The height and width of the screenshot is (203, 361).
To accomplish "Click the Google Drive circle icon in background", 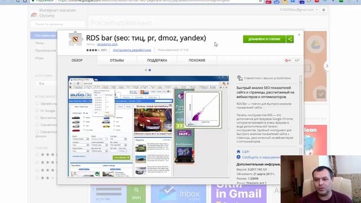I will [x=316, y=45].
